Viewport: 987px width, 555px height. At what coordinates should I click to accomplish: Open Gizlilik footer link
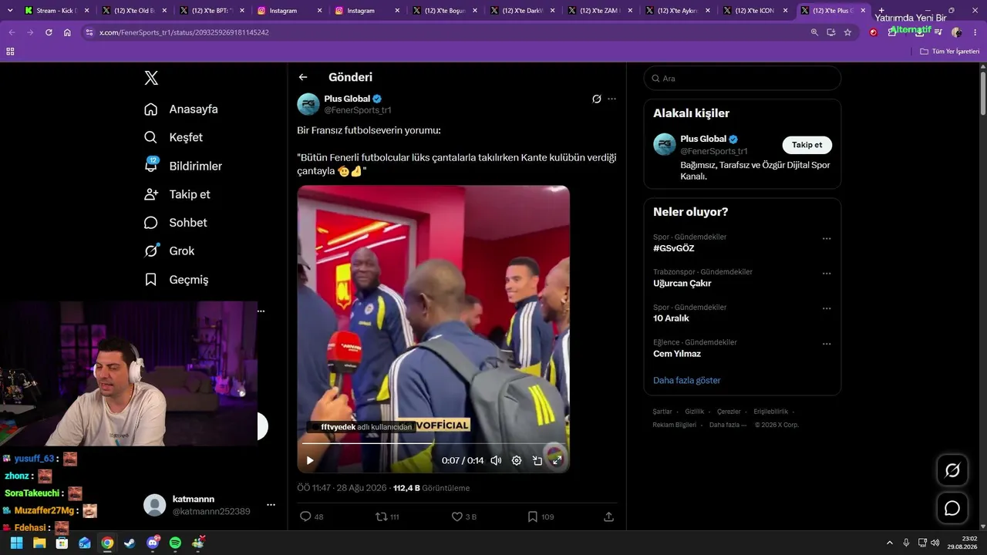click(695, 412)
